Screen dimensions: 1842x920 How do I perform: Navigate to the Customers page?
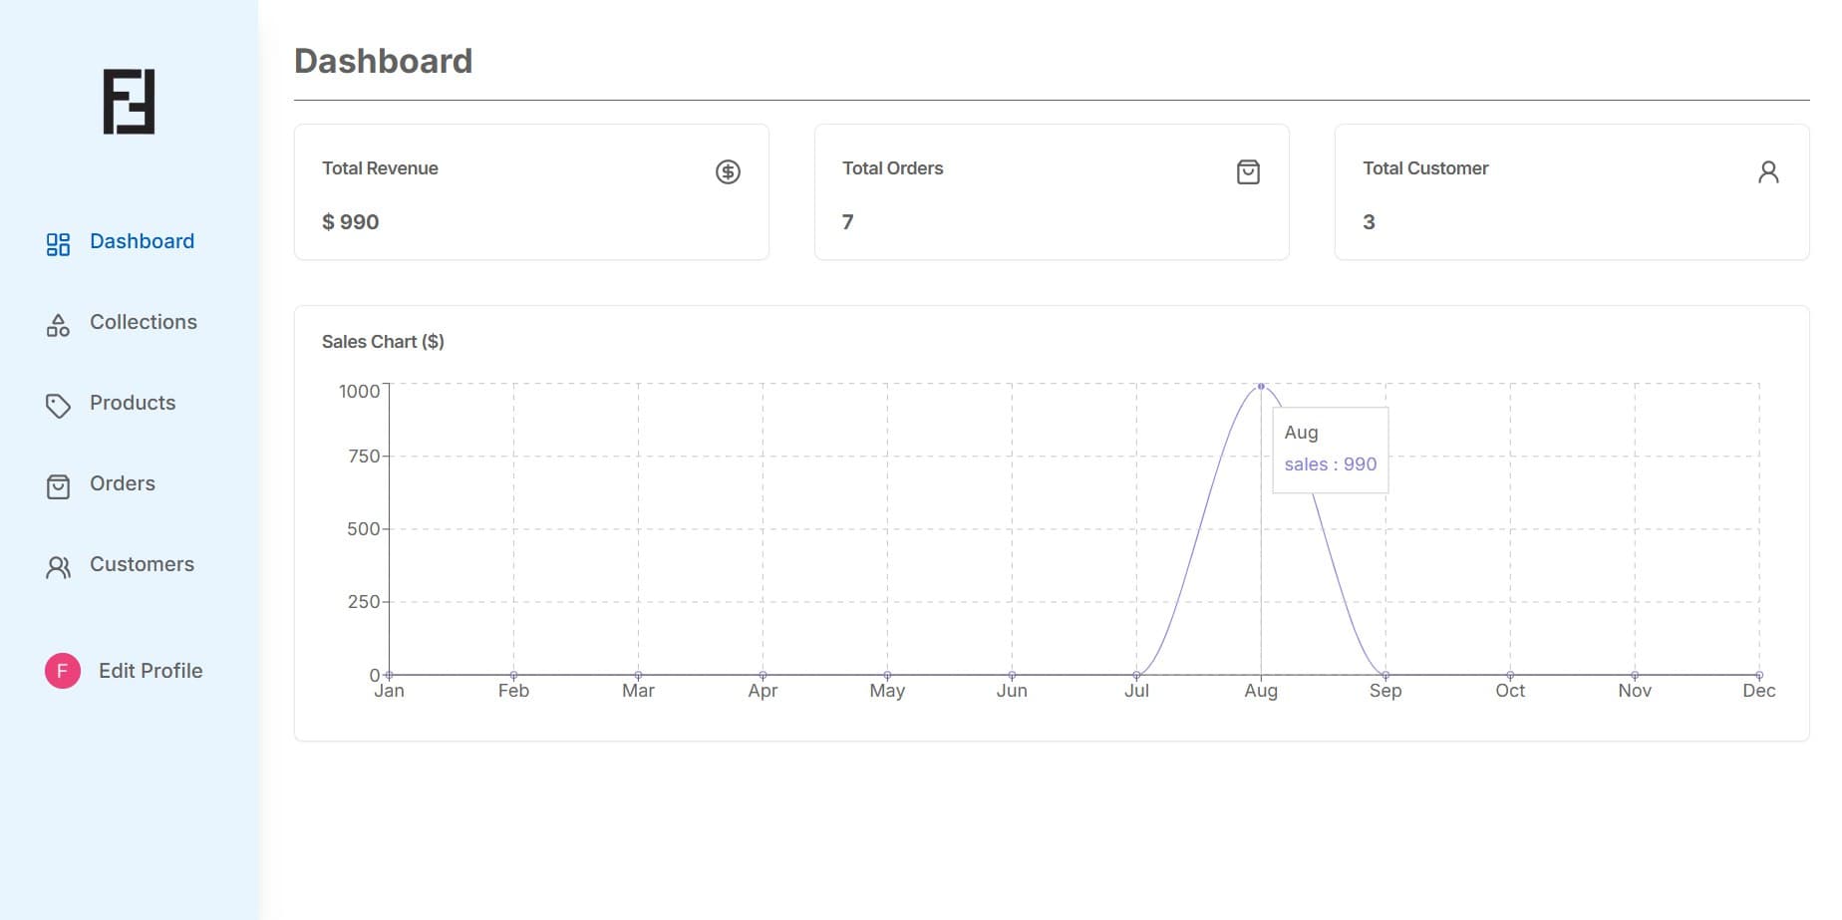(142, 564)
